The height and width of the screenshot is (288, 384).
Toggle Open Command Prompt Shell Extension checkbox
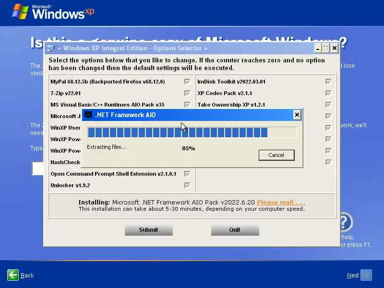[x=187, y=174]
